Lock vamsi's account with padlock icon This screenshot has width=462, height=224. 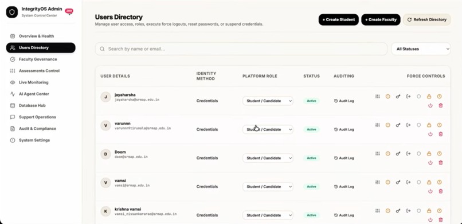tap(429, 182)
